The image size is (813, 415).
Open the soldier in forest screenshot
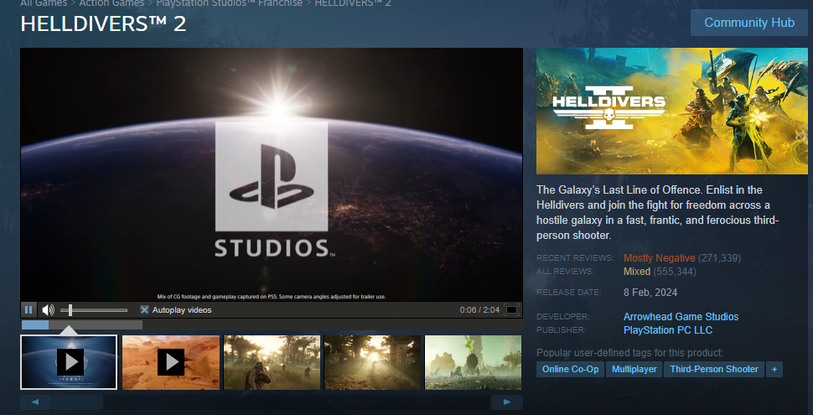(x=272, y=362)
